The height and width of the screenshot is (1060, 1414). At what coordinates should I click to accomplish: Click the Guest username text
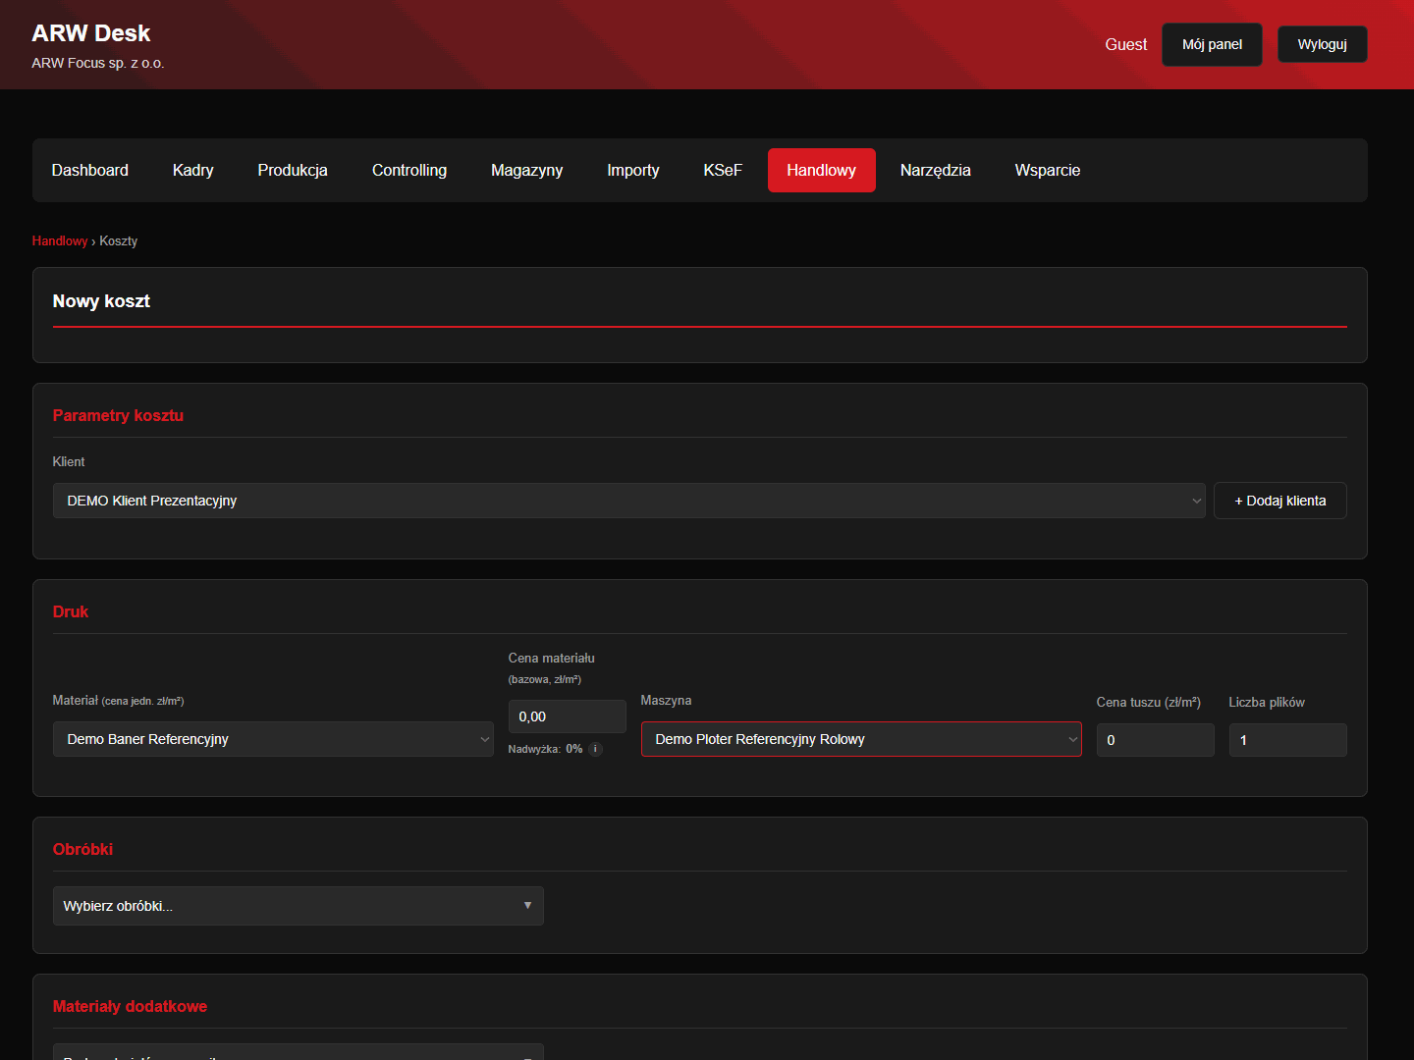coord(1126,44)
